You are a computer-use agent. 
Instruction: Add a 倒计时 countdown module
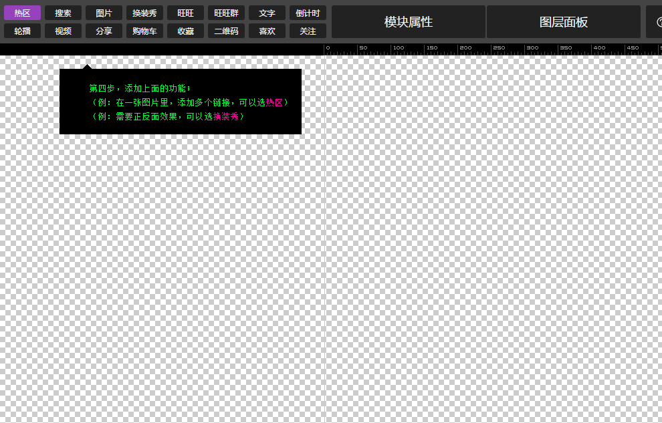click(x=308, y=13)
